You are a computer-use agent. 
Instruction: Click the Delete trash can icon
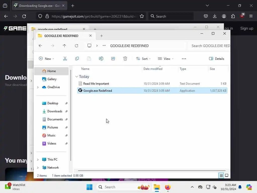click(x=125, y=59)
